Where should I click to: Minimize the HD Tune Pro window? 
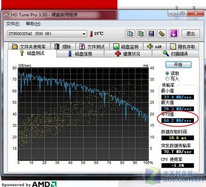coord(173,14)
